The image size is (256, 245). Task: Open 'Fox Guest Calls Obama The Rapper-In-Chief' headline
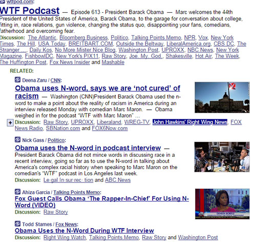click(102, 202)
